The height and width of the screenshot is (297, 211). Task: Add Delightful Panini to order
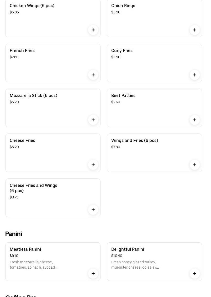point(195,274)
